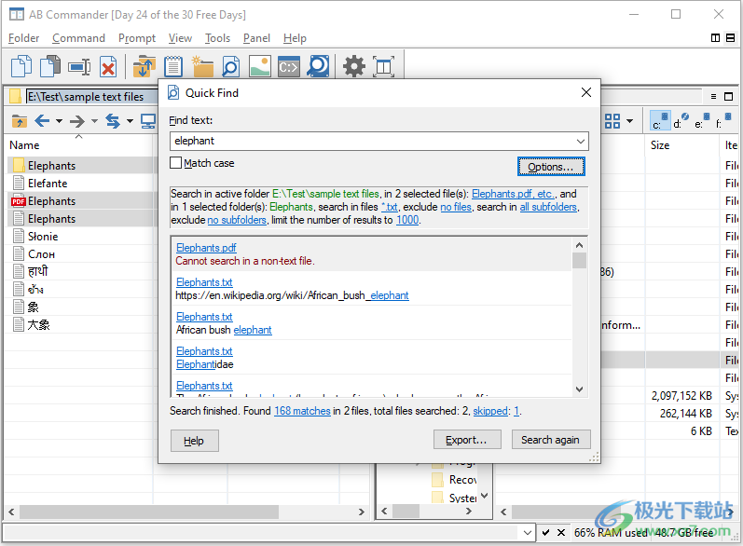Open the Folder menu
This screenshot has height=546, width=743.
pos(23,38)
